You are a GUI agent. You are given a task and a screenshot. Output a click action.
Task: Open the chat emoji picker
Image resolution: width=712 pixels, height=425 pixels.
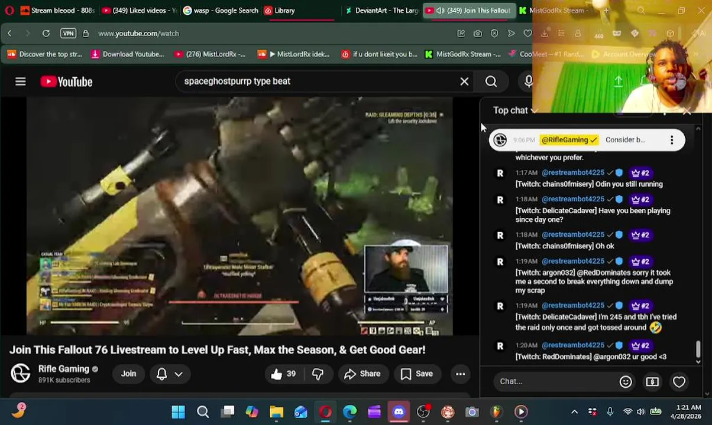coord(626,382)
